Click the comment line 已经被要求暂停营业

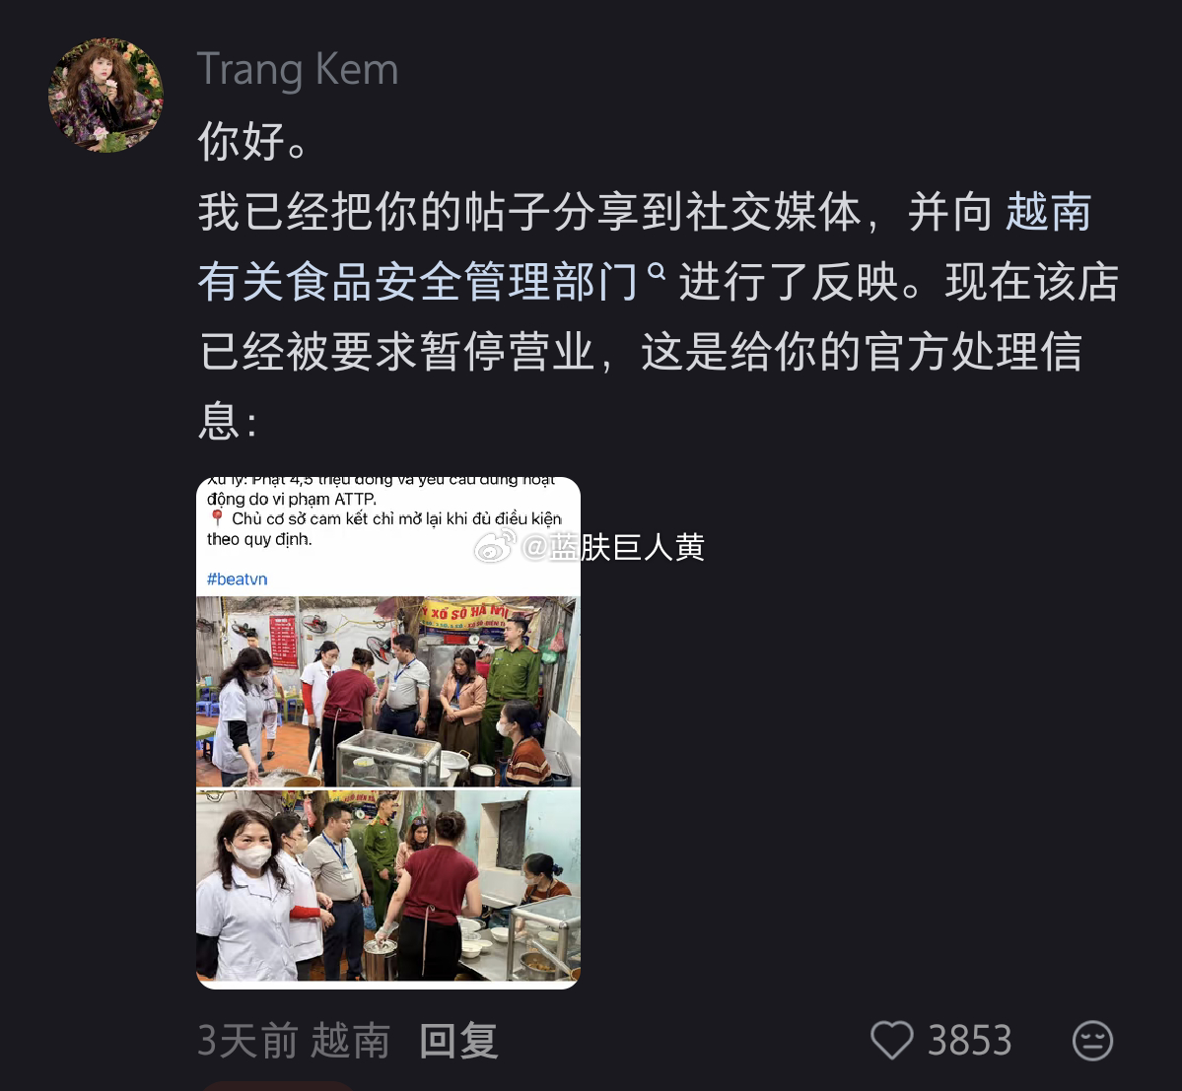pos(398,351)
